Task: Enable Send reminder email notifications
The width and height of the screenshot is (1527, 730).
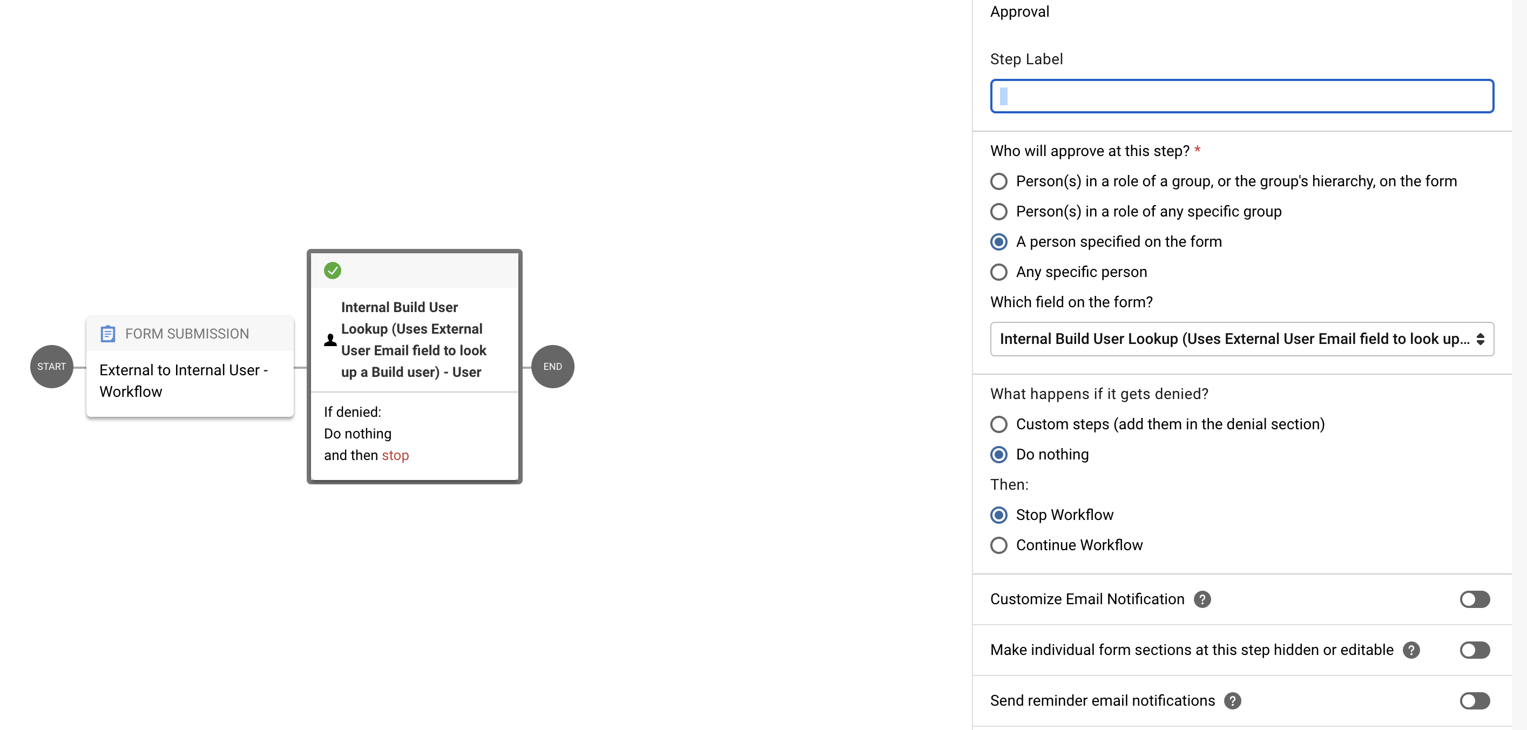Action: tap(1475, 701)
